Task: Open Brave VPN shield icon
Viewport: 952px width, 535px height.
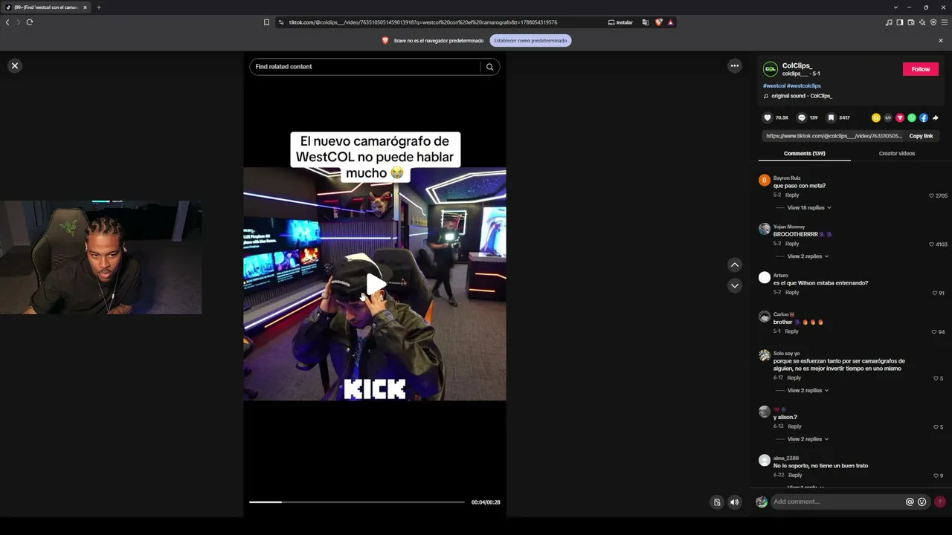Action: click(x=933, y=22)
